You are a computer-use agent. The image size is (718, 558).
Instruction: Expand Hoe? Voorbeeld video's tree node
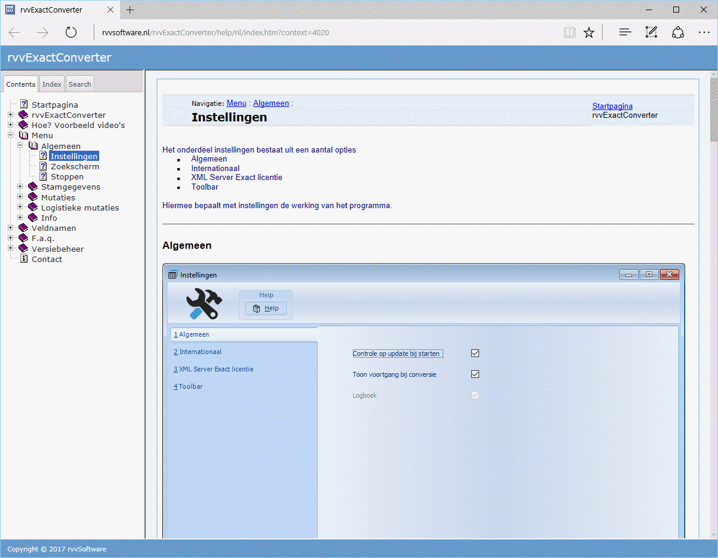[10, 125]
